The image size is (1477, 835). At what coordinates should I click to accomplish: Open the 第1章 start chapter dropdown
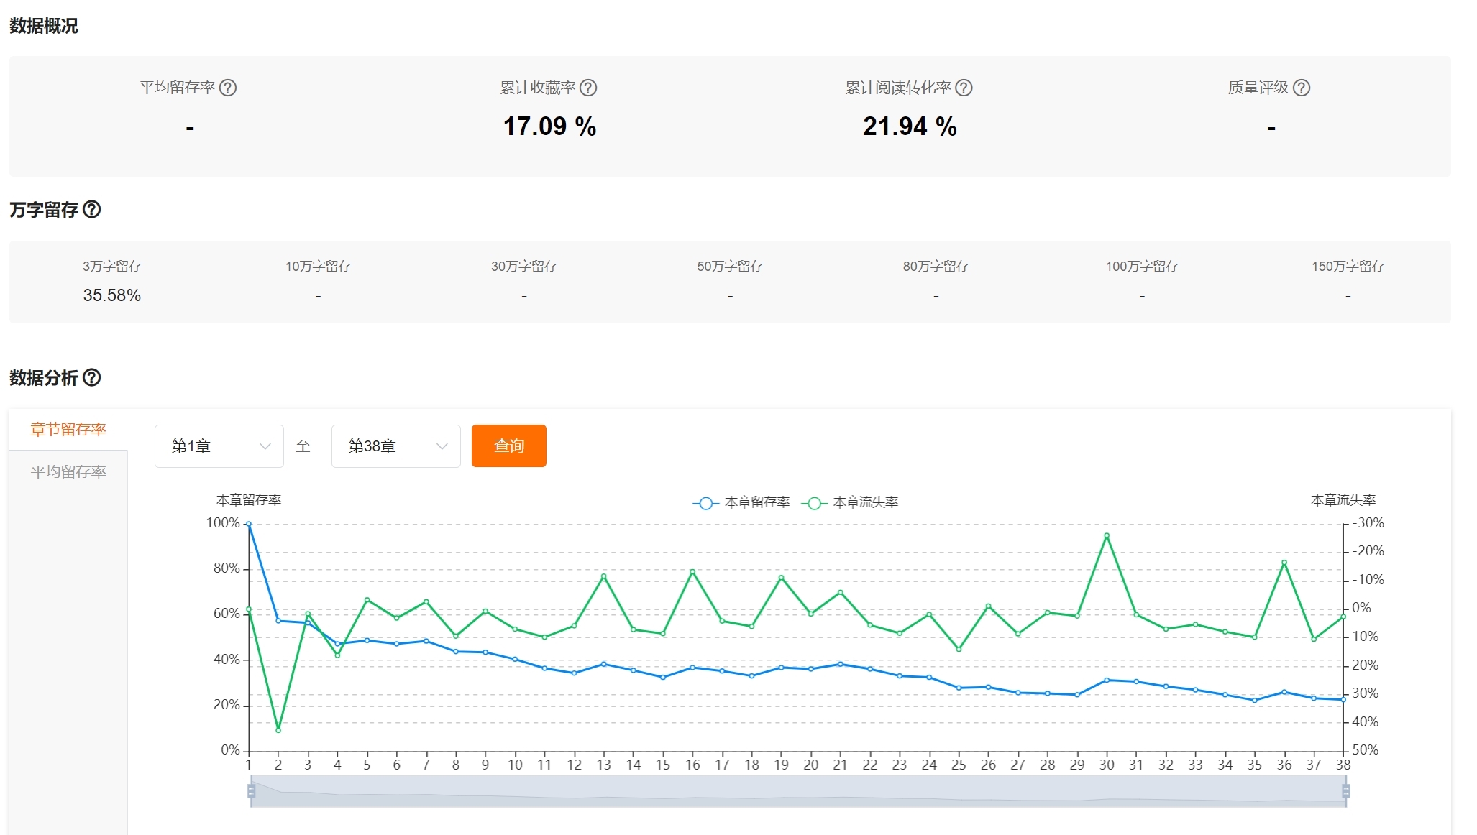[x=219, y=446]
